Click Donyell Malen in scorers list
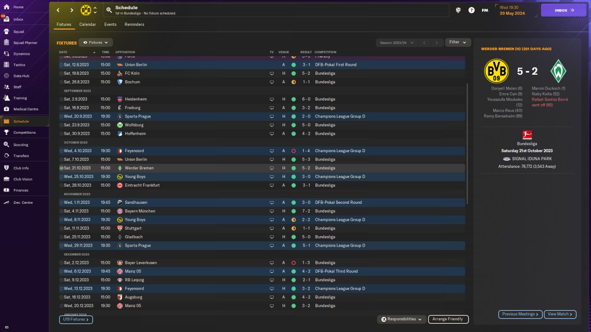591x332 pixels. click(x=507, y=89)
